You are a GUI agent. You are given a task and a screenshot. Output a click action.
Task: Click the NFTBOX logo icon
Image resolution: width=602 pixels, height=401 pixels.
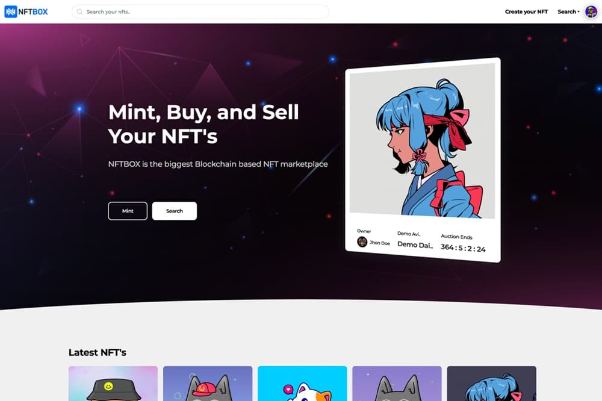[x=11, y=12]
